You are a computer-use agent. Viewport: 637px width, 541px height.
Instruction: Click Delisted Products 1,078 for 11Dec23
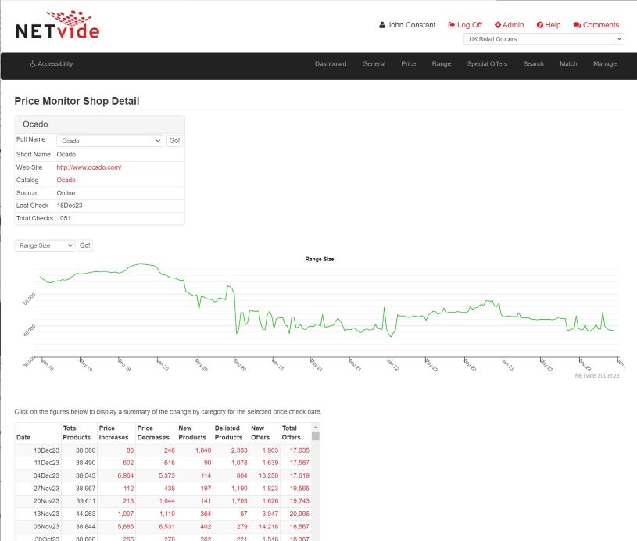point(239,463)
